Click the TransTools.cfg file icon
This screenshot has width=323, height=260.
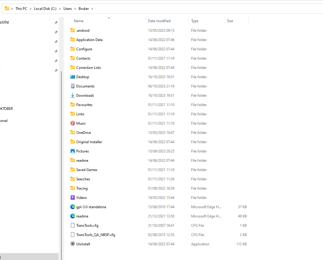(73, 226)
